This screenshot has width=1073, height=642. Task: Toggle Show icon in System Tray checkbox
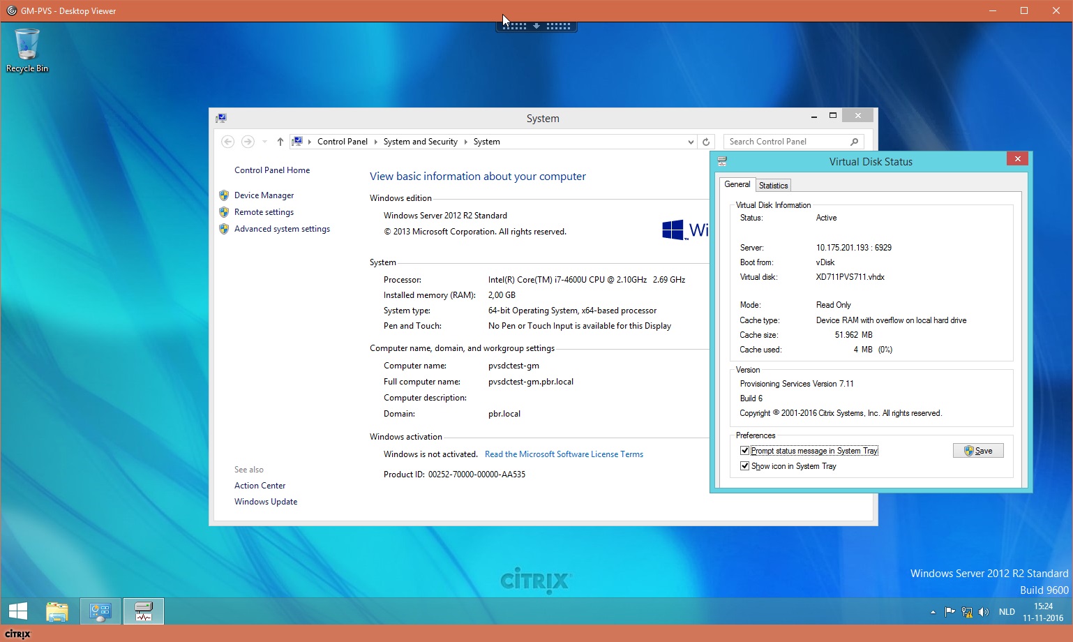(744, 466)
